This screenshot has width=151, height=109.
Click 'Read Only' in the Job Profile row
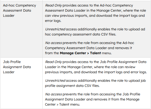[53, 62]
